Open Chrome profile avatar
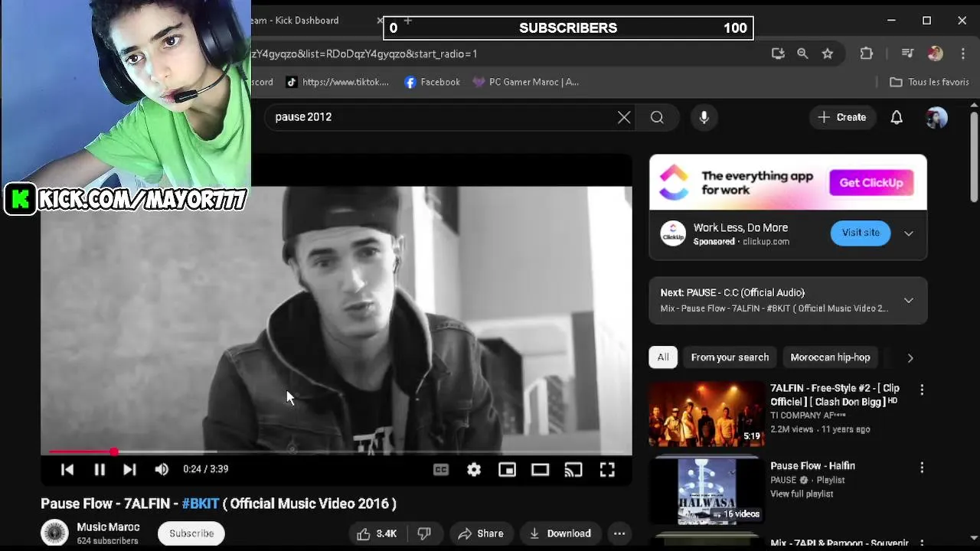Viewport: 980px width, 551px height. 935,54
